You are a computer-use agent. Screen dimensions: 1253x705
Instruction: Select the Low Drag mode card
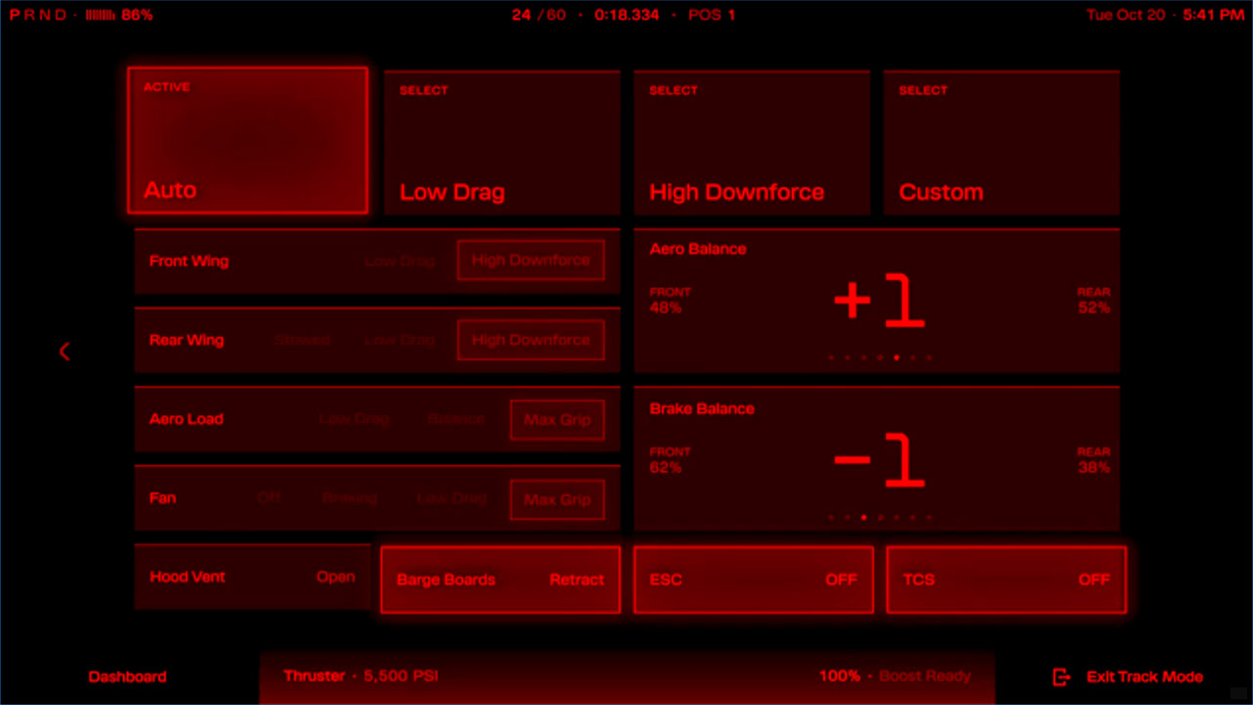[x=502, y=143]
